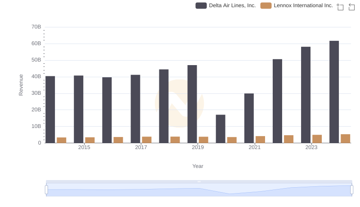Click the 10B y-axis label
The width and height of the screenshot is (360, 207).
[36, 126]
